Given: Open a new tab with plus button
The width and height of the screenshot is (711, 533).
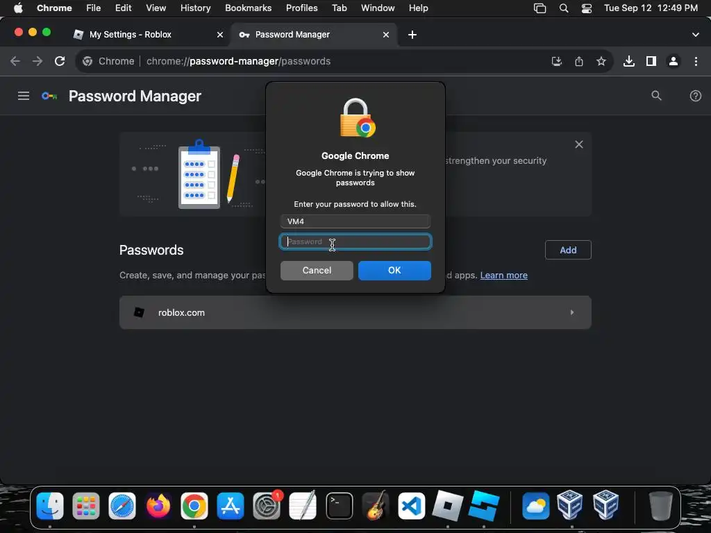Looking at the screenshot, I should [x=412, y=35].
